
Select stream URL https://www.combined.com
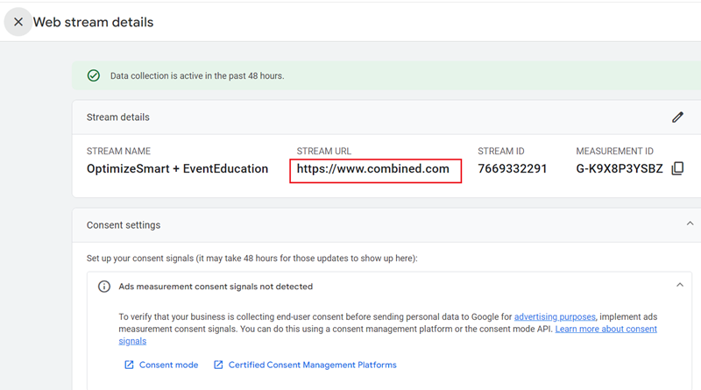coord(373,168)
